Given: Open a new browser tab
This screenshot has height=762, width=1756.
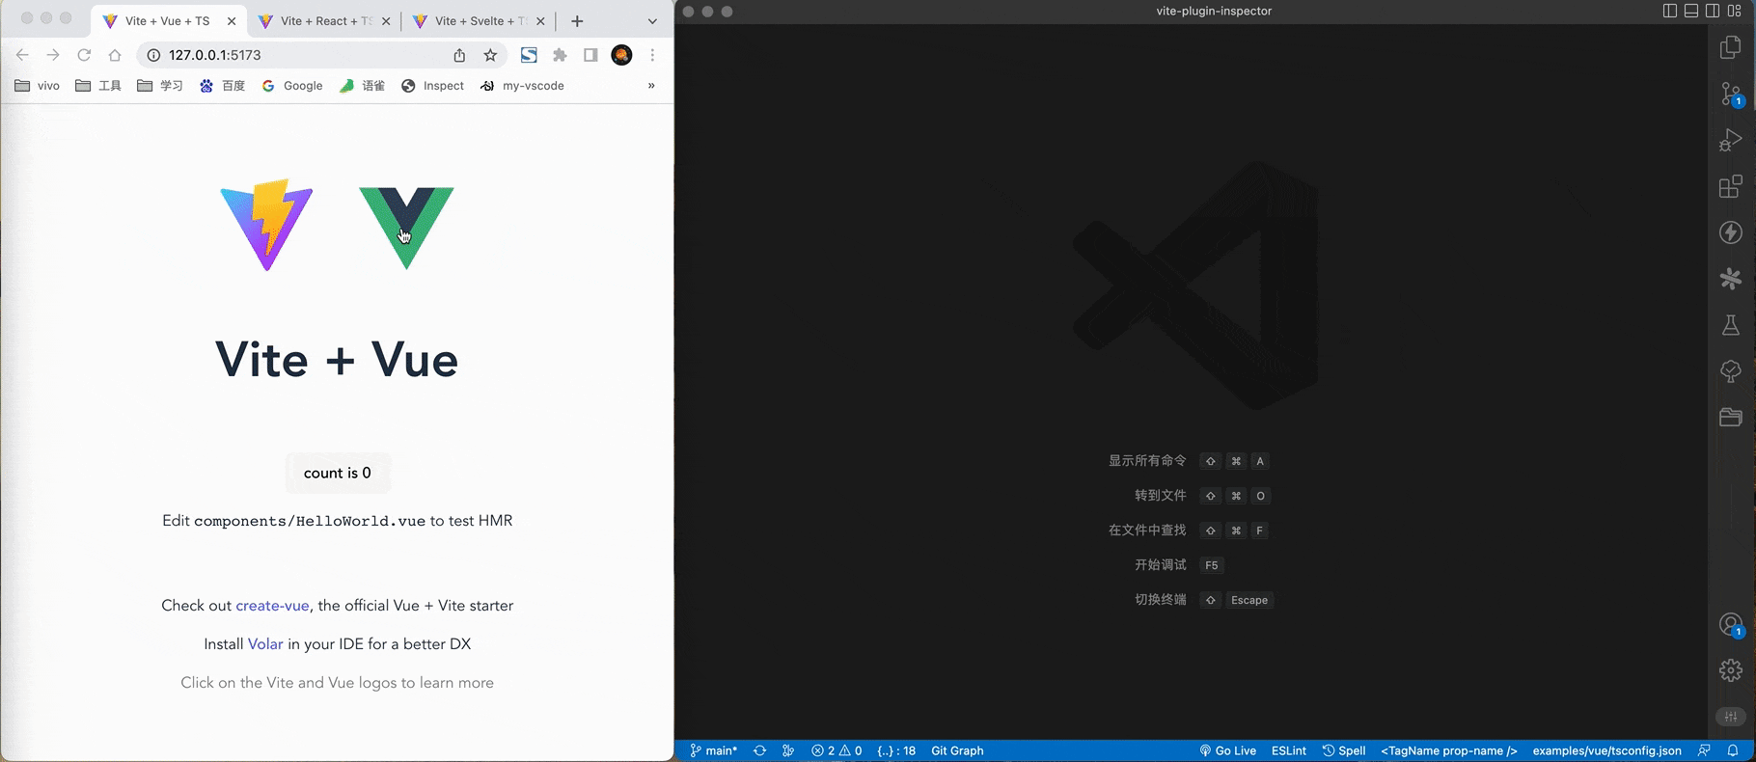Looking at the screenshot, I should click(577, 21).
